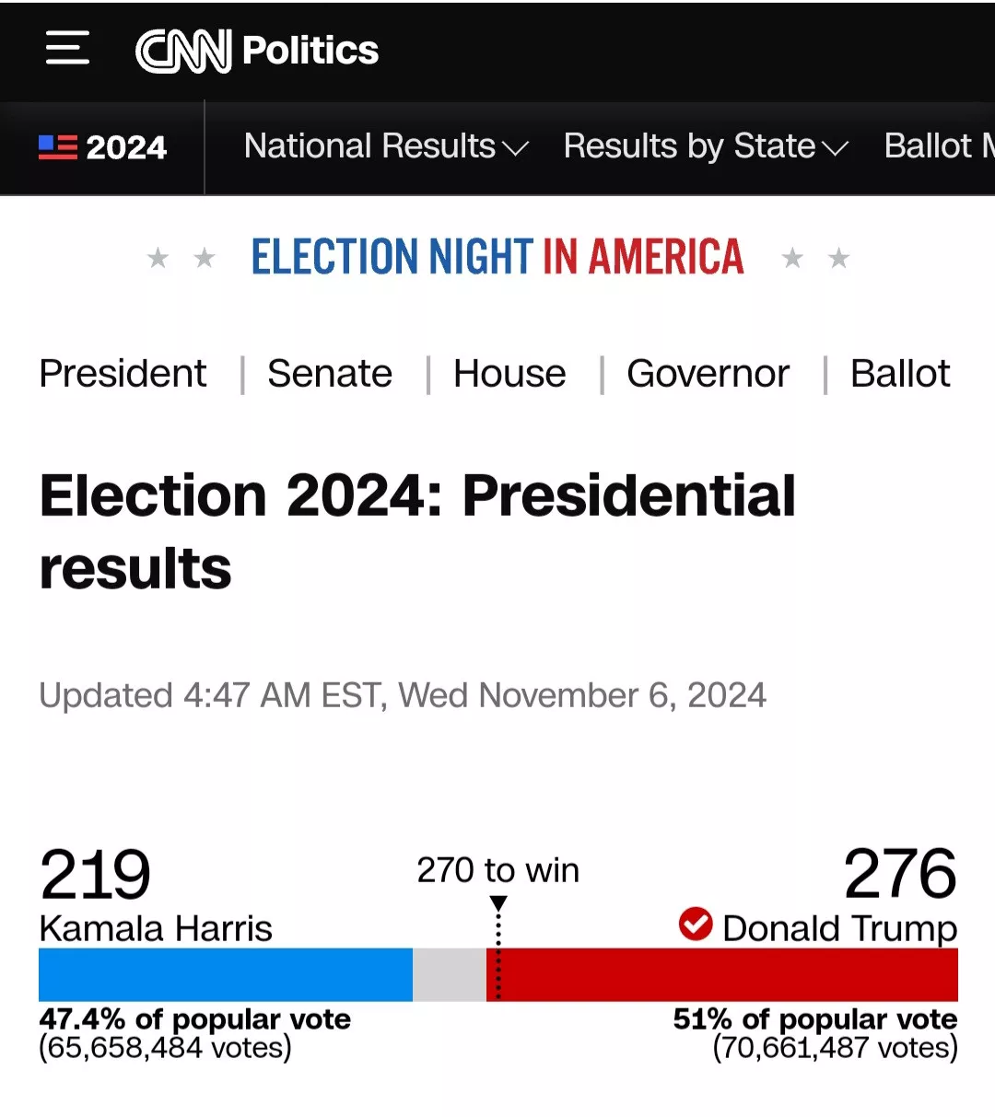Image resolution: width=995 pixels, height=1117 pixels.
Task: Switch to the Senate tab
Action: [330, 374]
